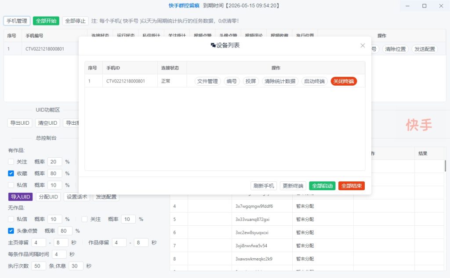The width and height of the screenshot is (450, 278).
Task: Close the 设备列表 dialog with X
Action: tap(363, 45)
